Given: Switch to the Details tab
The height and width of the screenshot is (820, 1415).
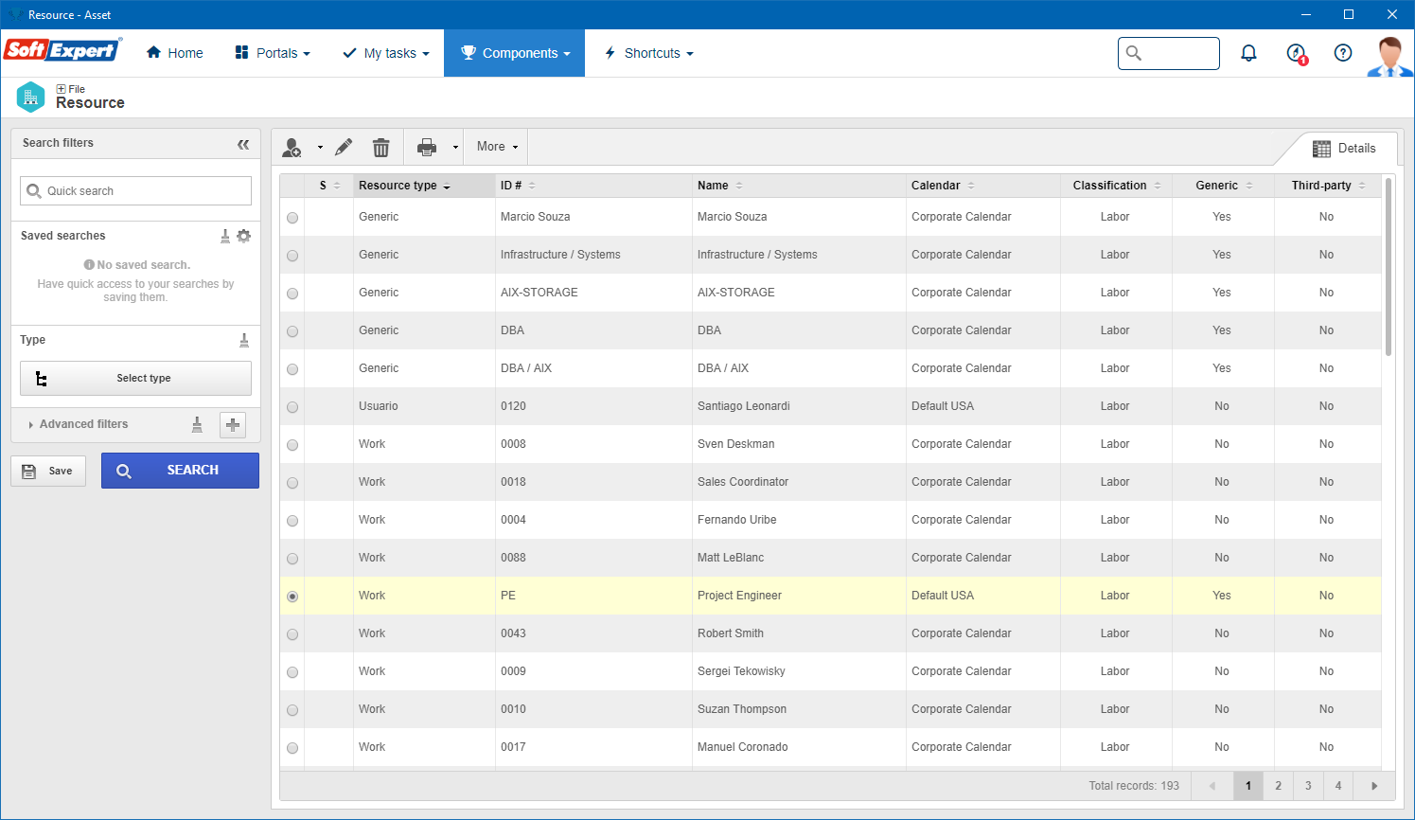Looking at the screenshot, I should point(1344,149).
